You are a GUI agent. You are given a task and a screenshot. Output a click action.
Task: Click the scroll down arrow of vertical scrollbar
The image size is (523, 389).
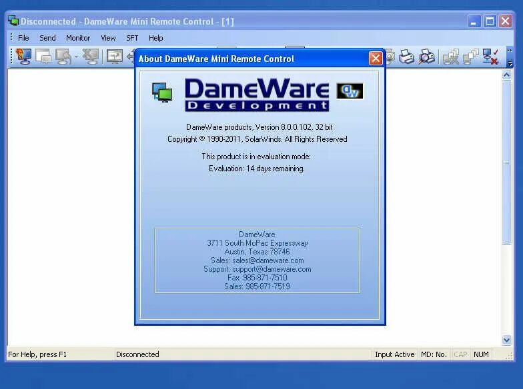pyautogui.click(x=507, y=340)
